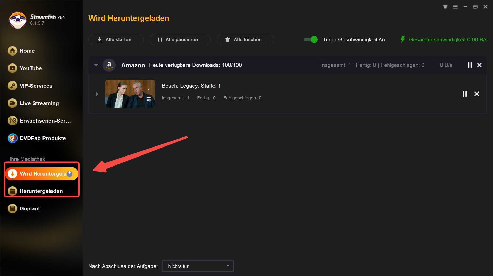Remove the Amazon download group
The image size is (493, 276).
click(479, 65)
